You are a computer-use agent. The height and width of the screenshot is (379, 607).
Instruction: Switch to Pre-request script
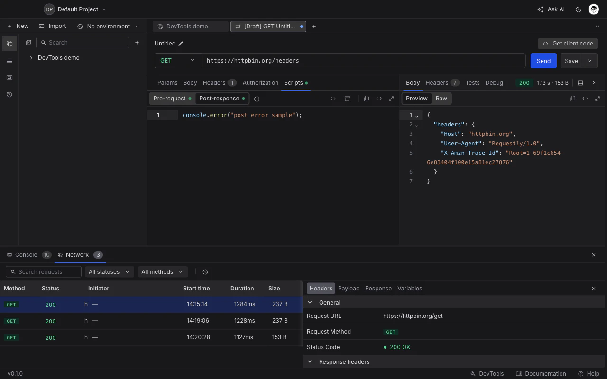(172, 99)
